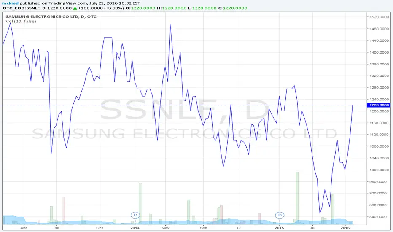Click the C:1220.0000 close value
Screen dimensions: 393x232
point(233,8)
